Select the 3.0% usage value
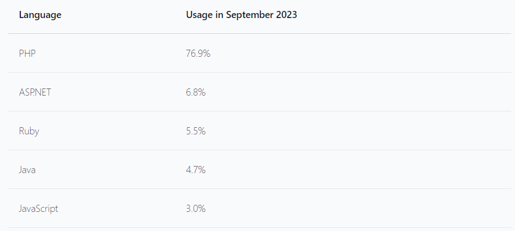 [196, 209]
